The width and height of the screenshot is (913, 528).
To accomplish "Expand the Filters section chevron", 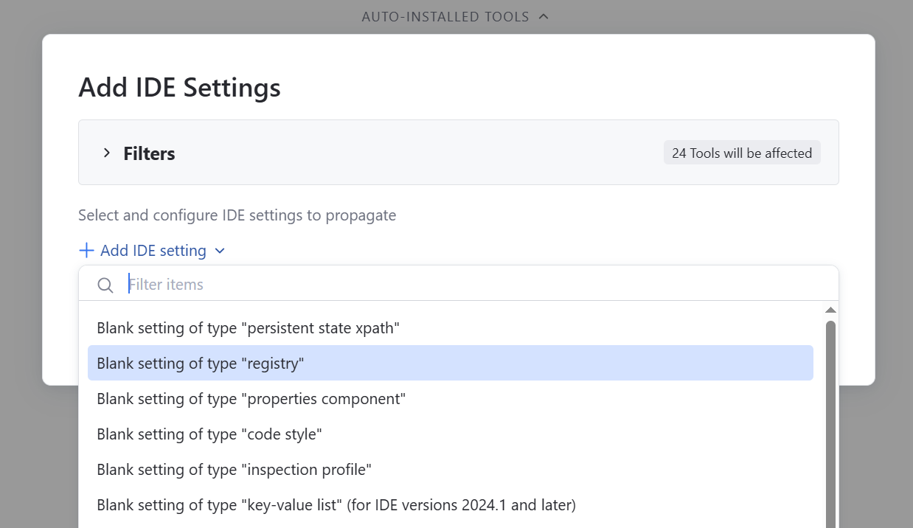I will tap(107, 153).
